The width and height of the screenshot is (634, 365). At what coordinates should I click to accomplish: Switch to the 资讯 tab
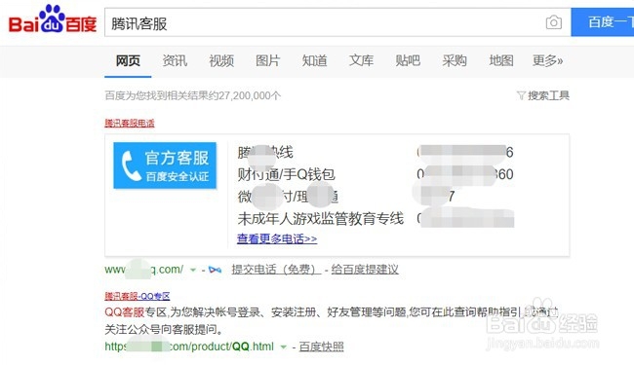point(175,61)
